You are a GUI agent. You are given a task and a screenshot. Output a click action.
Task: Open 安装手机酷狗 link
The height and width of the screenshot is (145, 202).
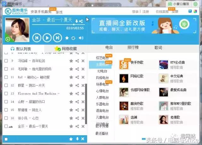(x=41, y=12)
